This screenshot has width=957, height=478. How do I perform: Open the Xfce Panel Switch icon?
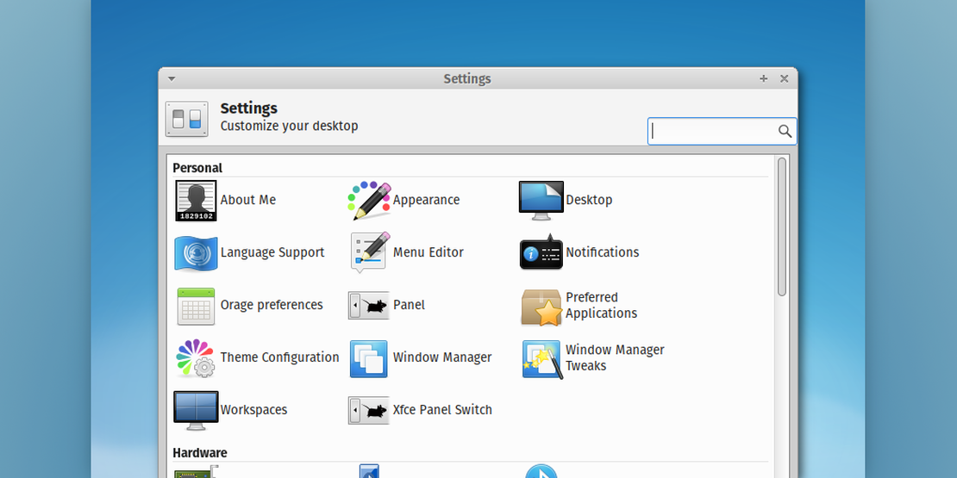369,410
